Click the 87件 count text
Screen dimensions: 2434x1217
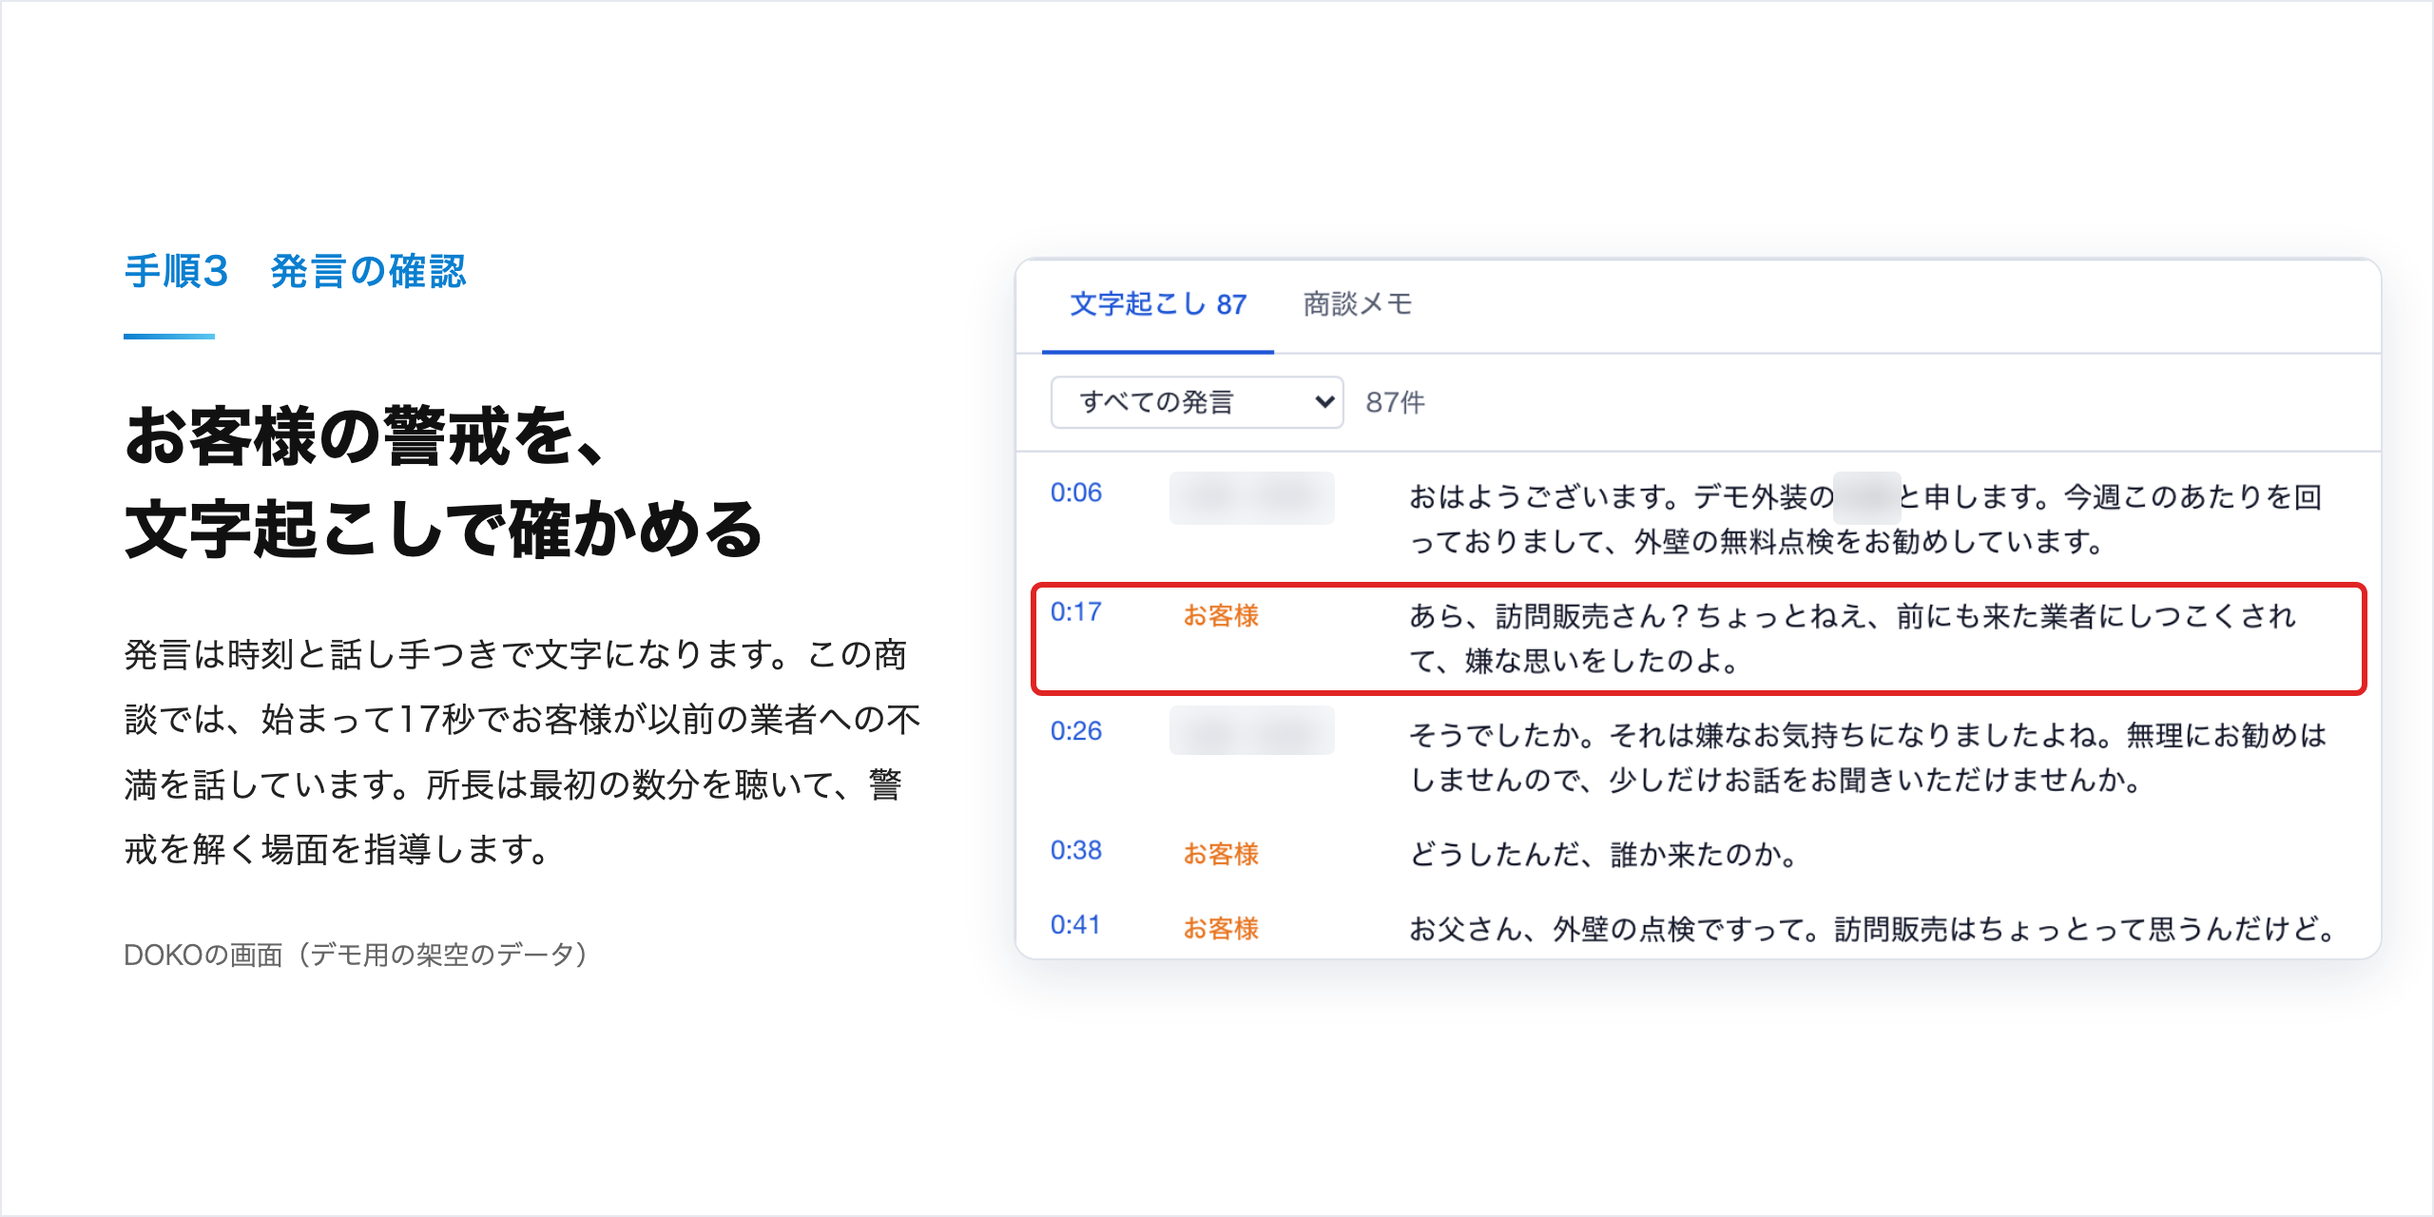(1395, 402)
